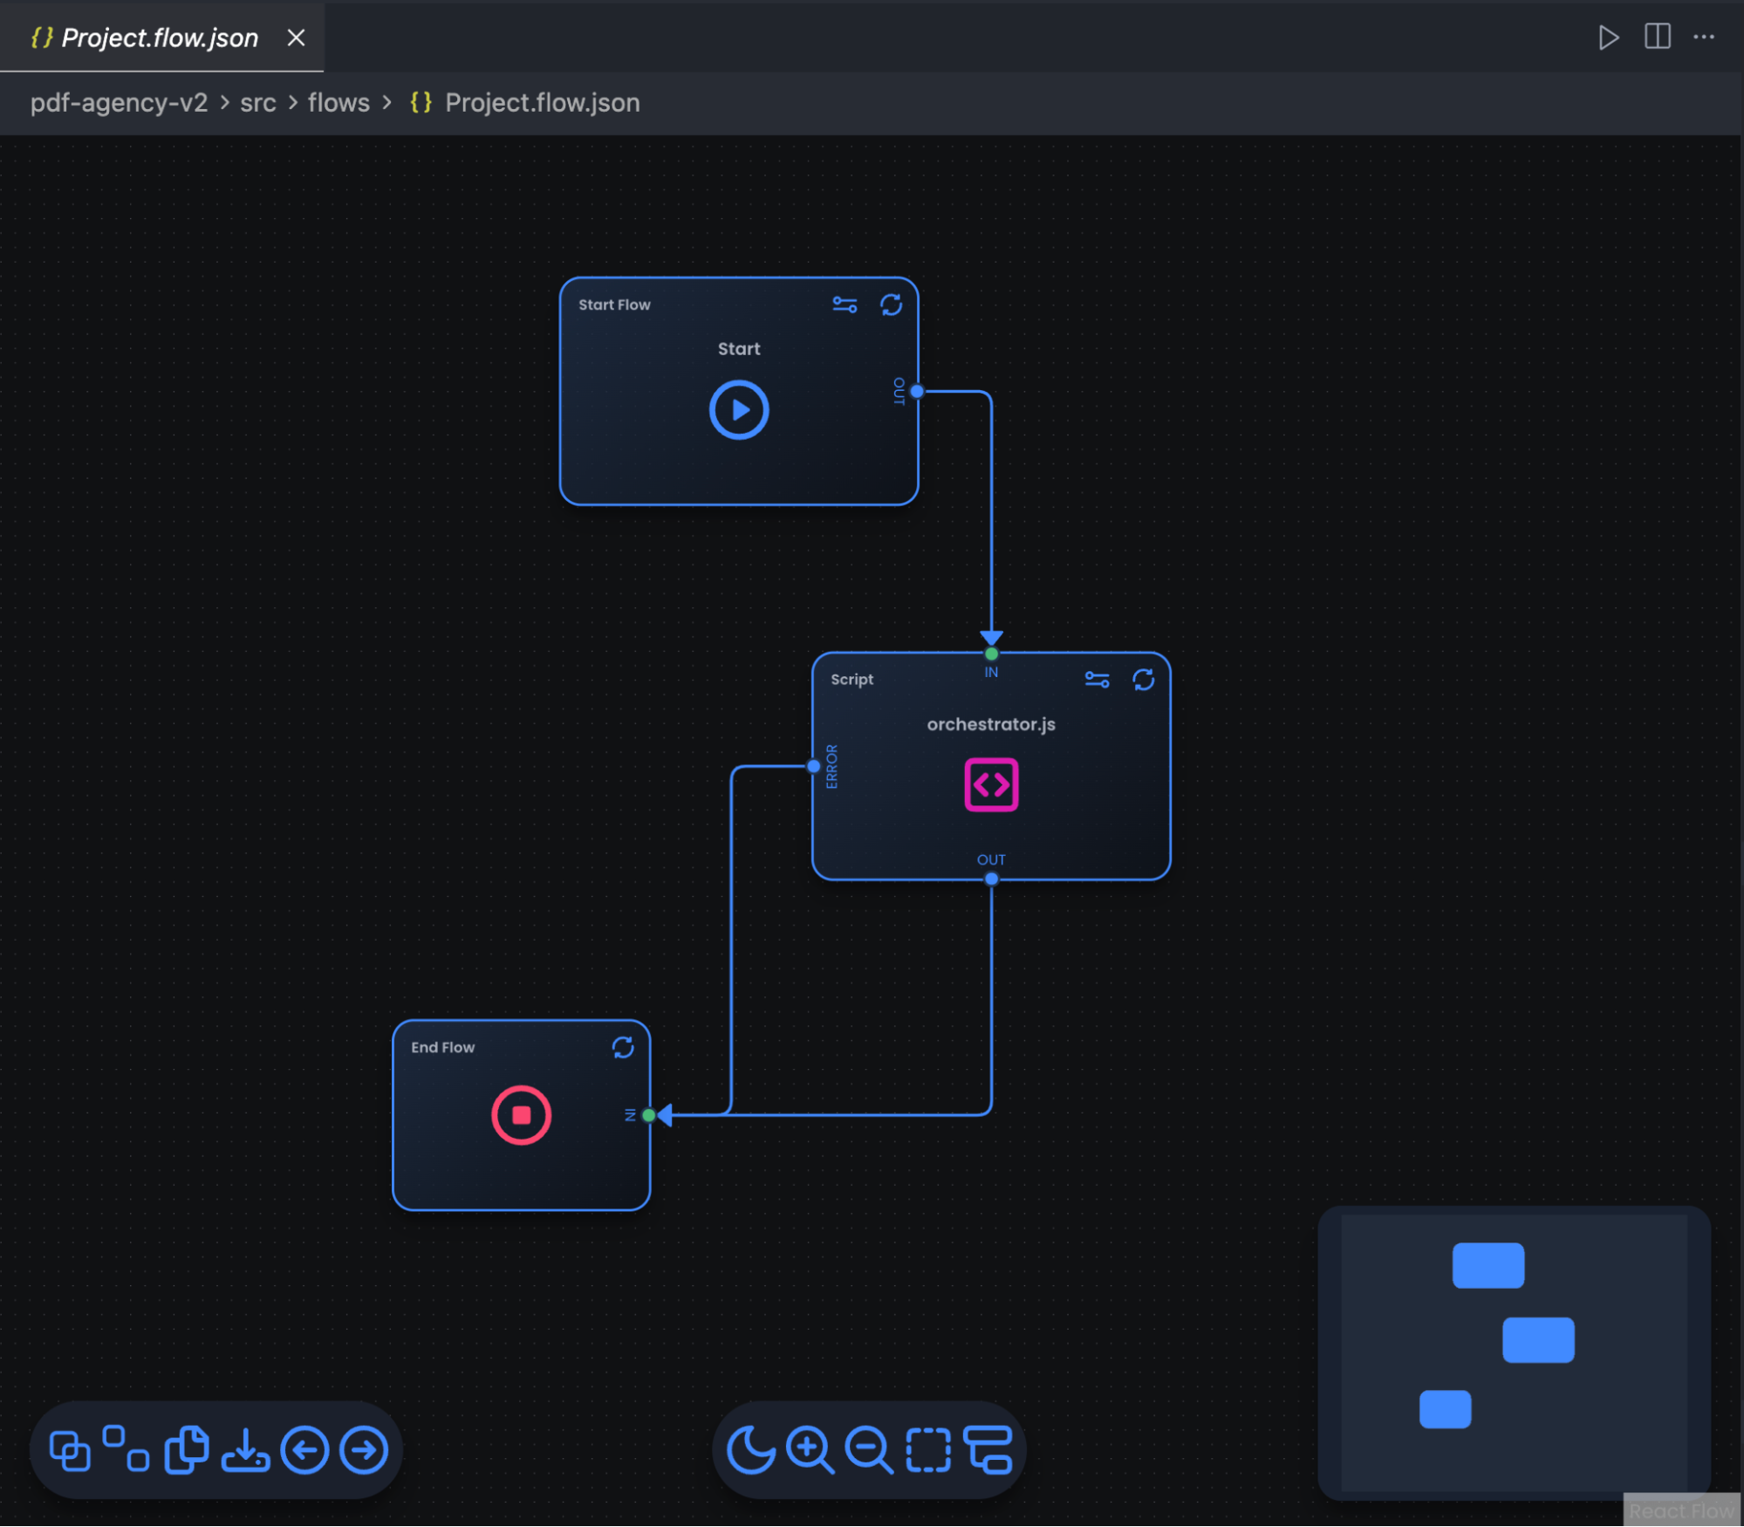Click overlapping squares icon in bottom toolbar
Viewport: 1744px width, 1527px height.
(70, 1451)
